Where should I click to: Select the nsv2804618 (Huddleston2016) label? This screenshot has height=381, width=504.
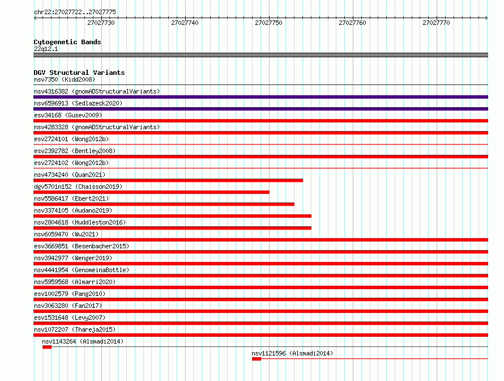tap(80, 222)
